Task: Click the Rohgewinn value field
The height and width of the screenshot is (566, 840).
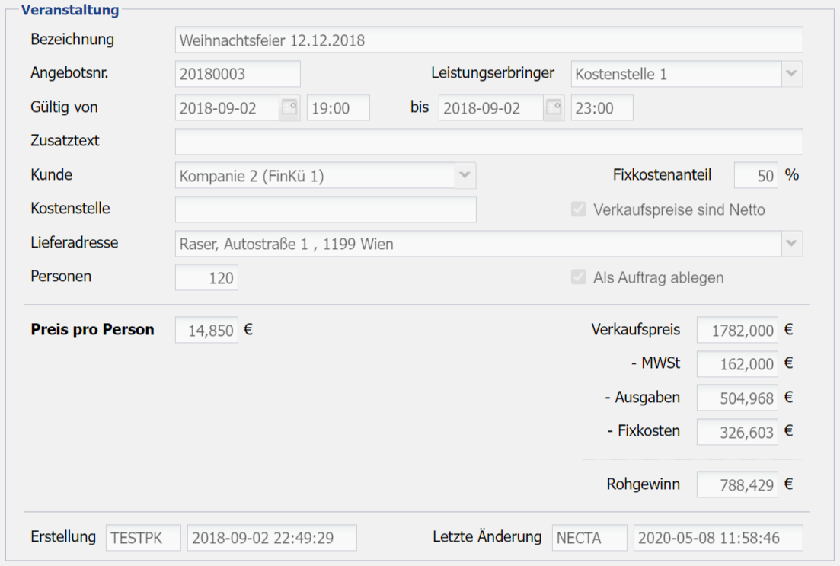Action: click(737, 484)
